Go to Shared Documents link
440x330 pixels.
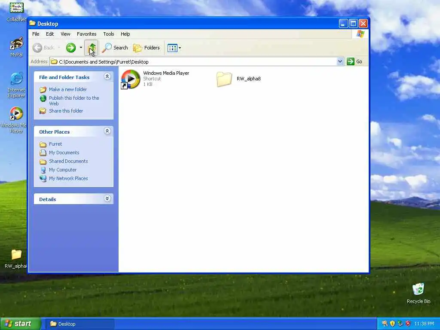tap(68, 161)
